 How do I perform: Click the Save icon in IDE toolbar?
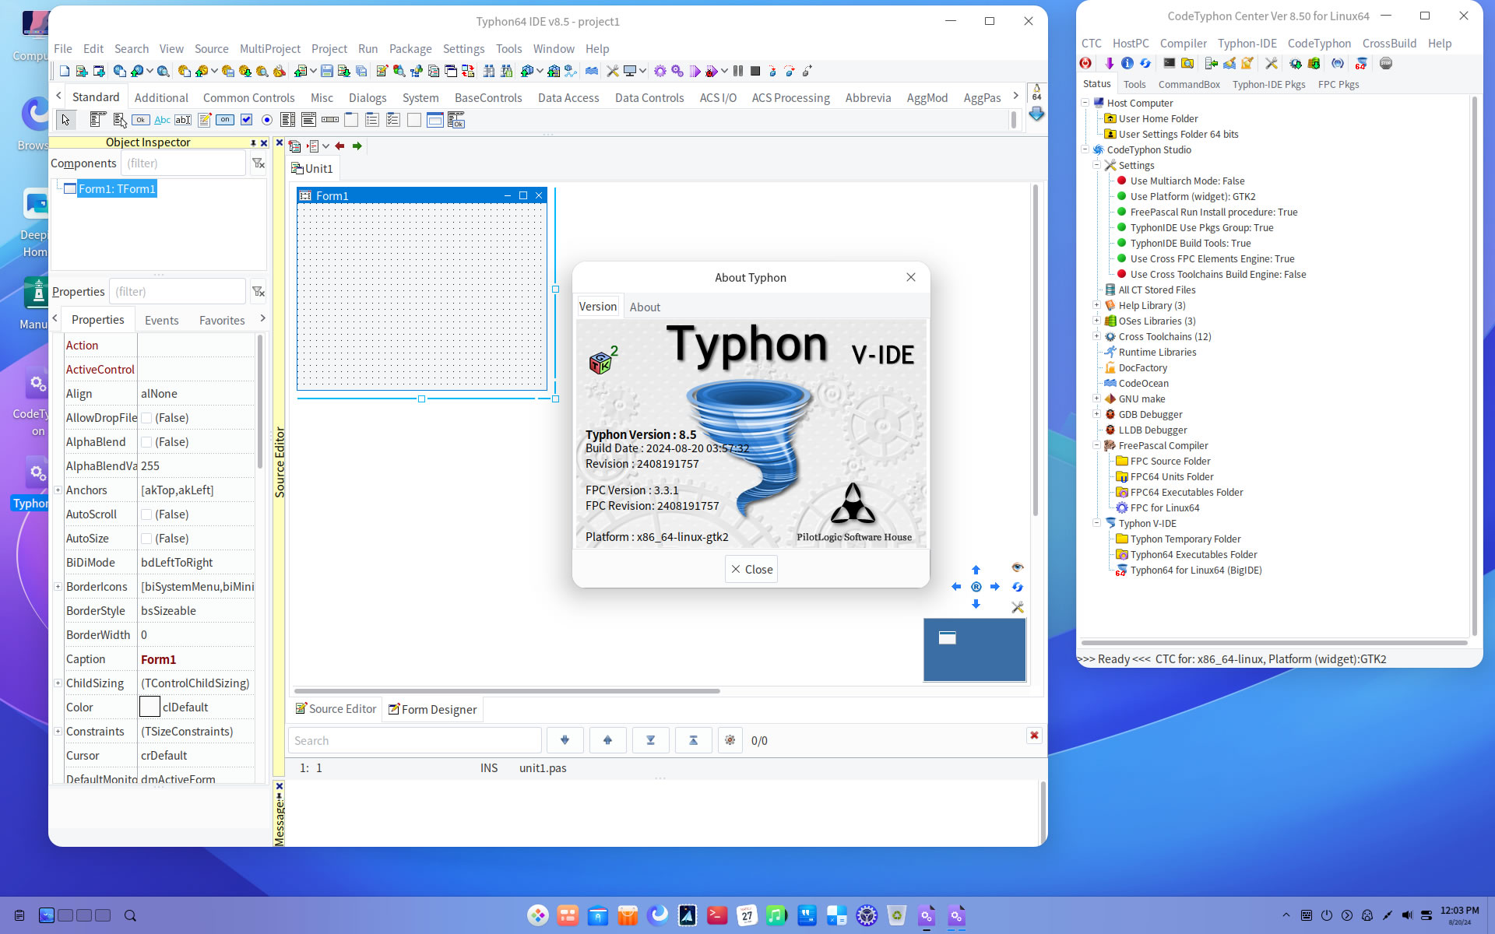pos(327,71)
